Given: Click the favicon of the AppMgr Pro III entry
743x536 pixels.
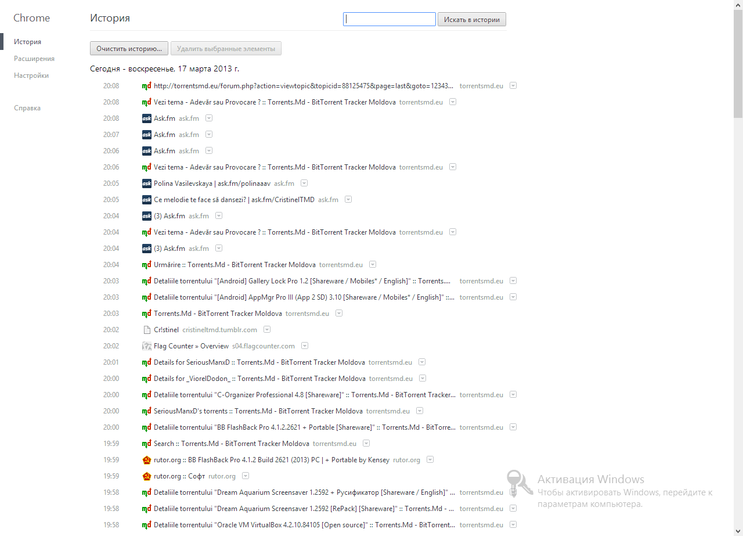Looking at the screenshot, I should coord(147,297).
